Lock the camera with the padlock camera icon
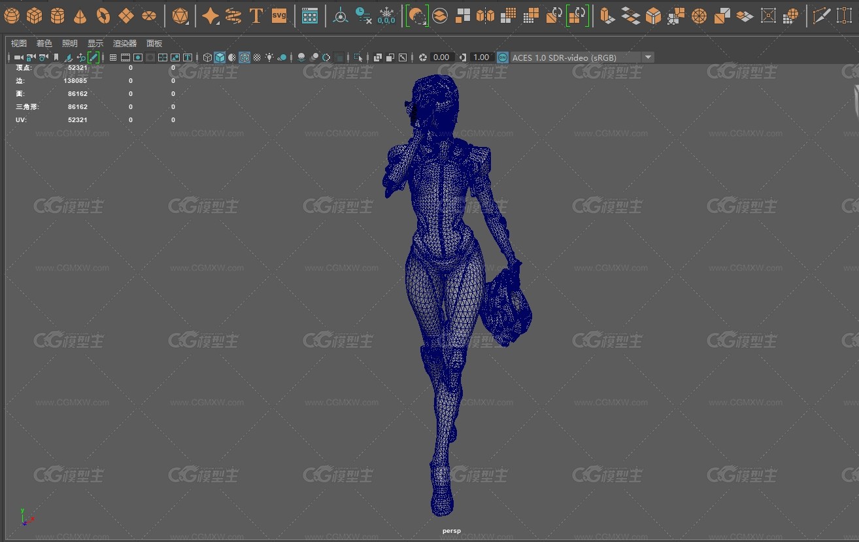Screen dimensions: 859x542 [31, 57]
